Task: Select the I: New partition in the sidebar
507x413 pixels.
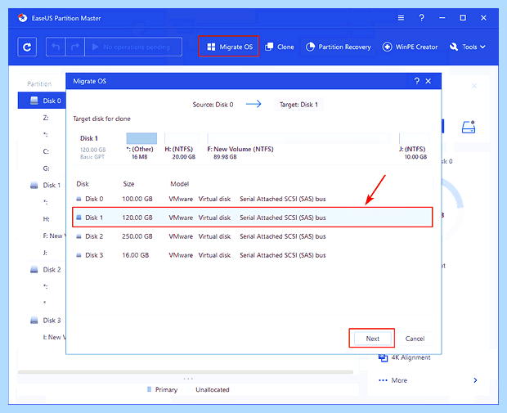Action: (54, 337)
